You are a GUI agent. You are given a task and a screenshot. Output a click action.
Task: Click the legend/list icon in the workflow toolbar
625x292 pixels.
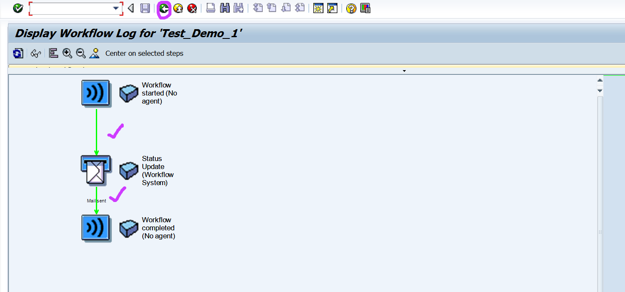pos(53,53)
